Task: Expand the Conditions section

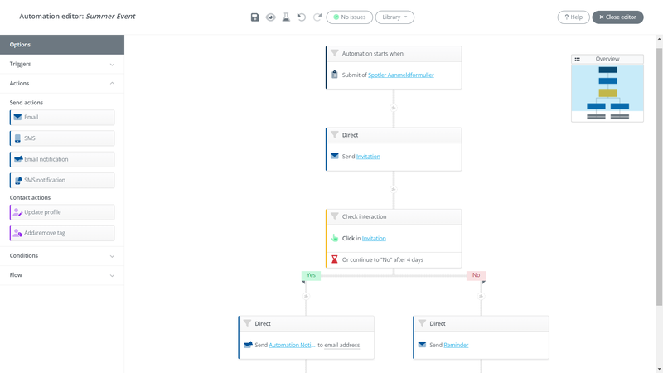Action: [x=62, y=256]
